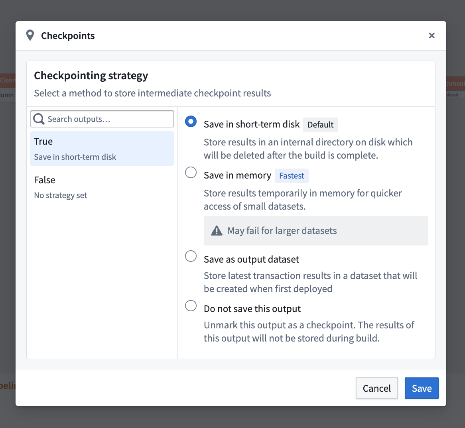Click the magnifying glass search icon
465x428 pixels.
(38, 118)
